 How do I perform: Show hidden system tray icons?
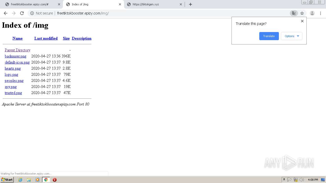tap(284, 180)
